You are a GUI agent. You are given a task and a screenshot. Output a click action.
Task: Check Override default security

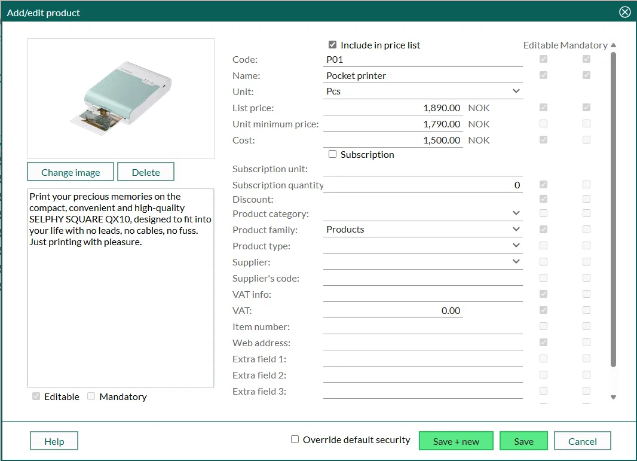point(295,439)
